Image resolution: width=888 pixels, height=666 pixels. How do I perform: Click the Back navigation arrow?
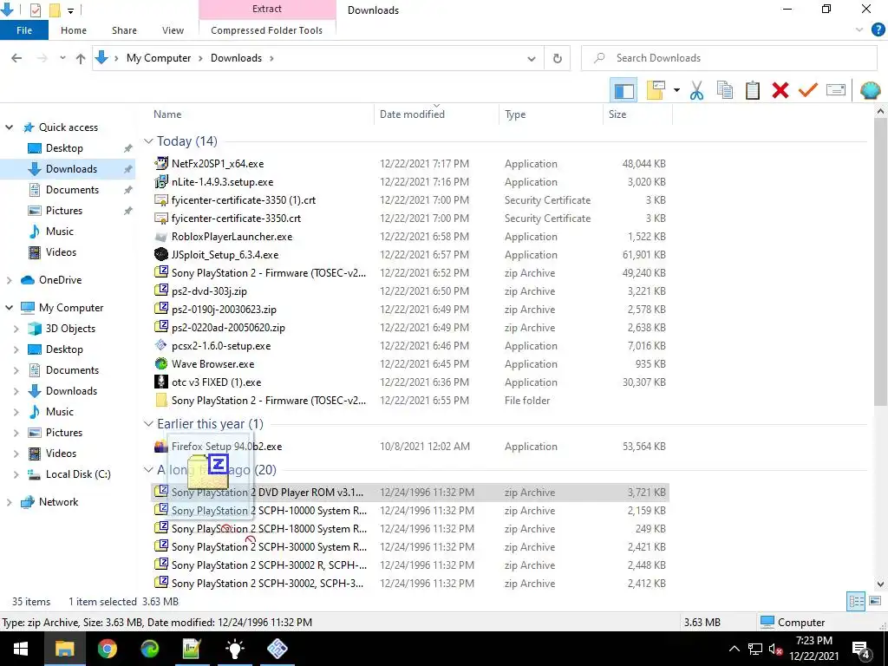pyautogui.click(x=16, y=58)
